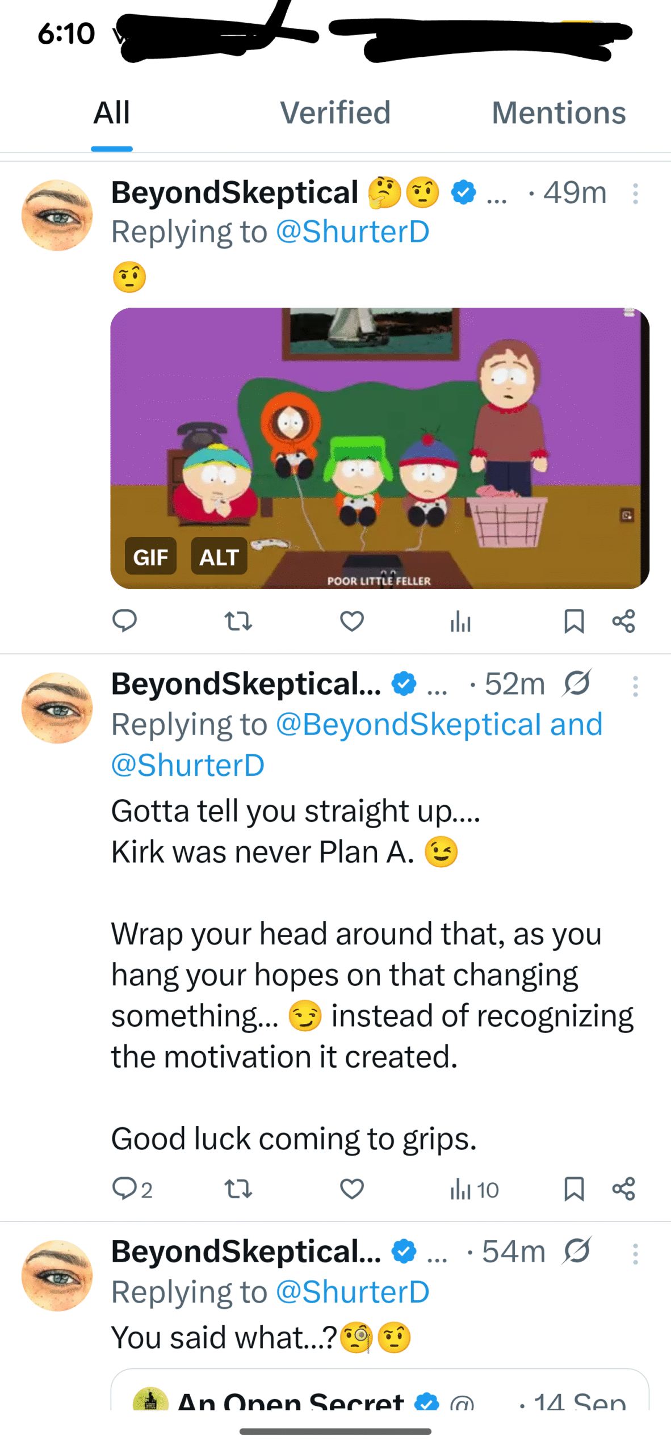671x1453 pixels.
Task: Switch to the Mentions tab
Action: pyautogui.click(x=559, y=112)
